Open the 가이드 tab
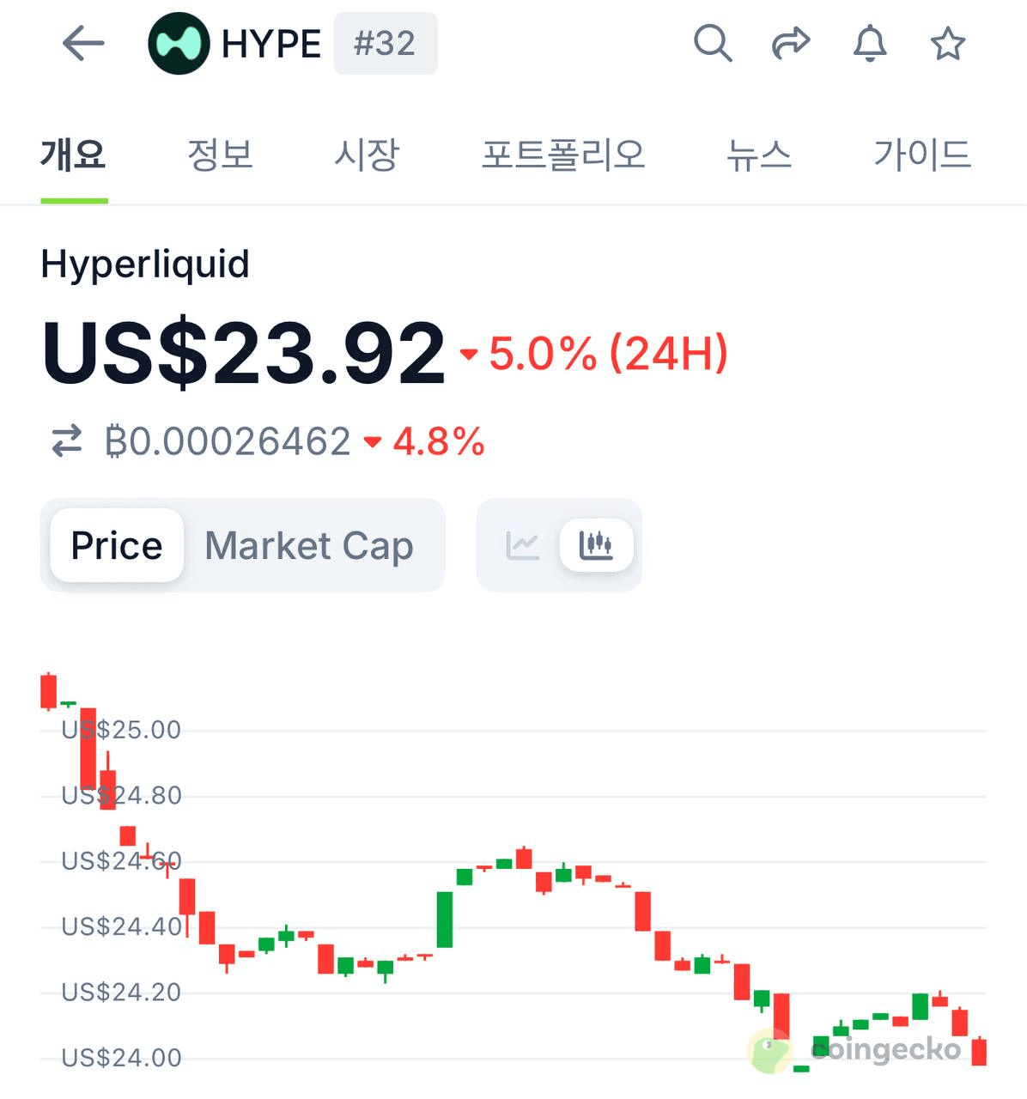This screenshot has height=1099, width=1027. click(922, 155)
